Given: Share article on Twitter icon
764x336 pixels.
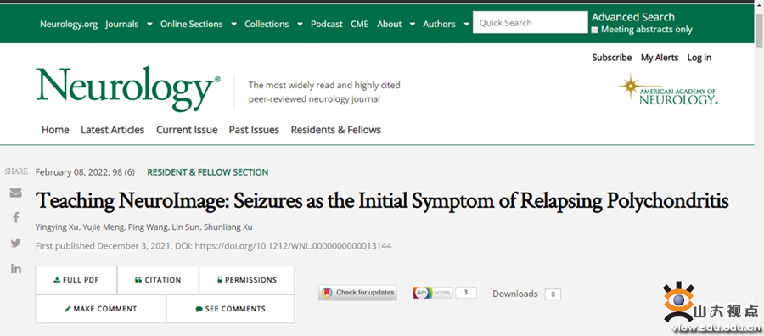Looking at the screenshot, I should [x=15, y=243].
